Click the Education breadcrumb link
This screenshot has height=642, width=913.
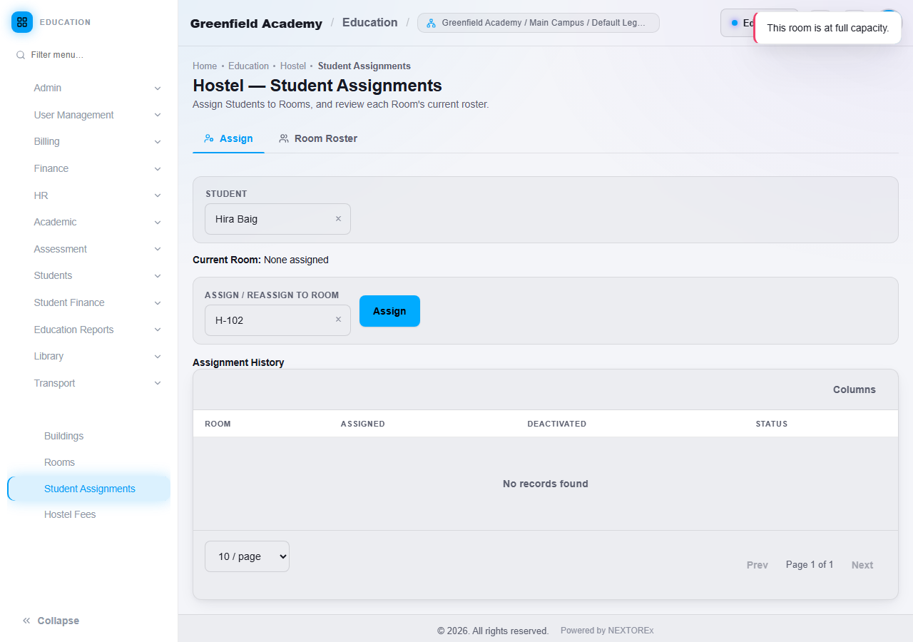pos(248,66)
